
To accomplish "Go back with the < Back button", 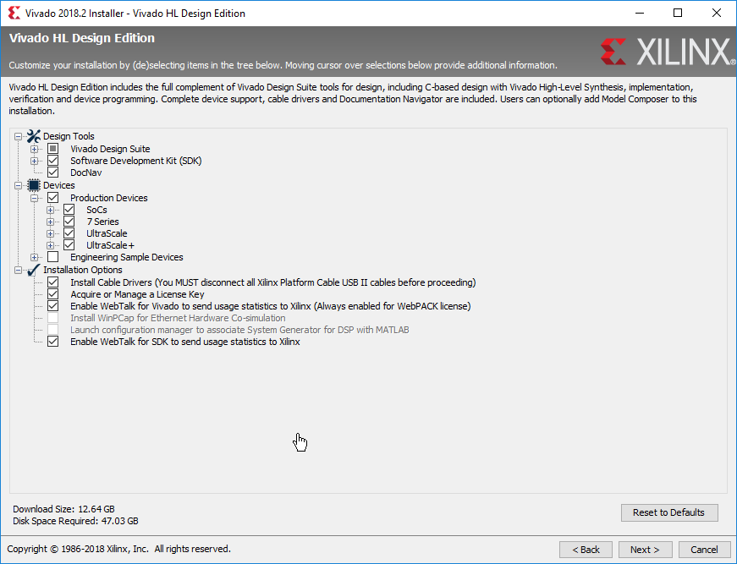I will pos(586,550).
